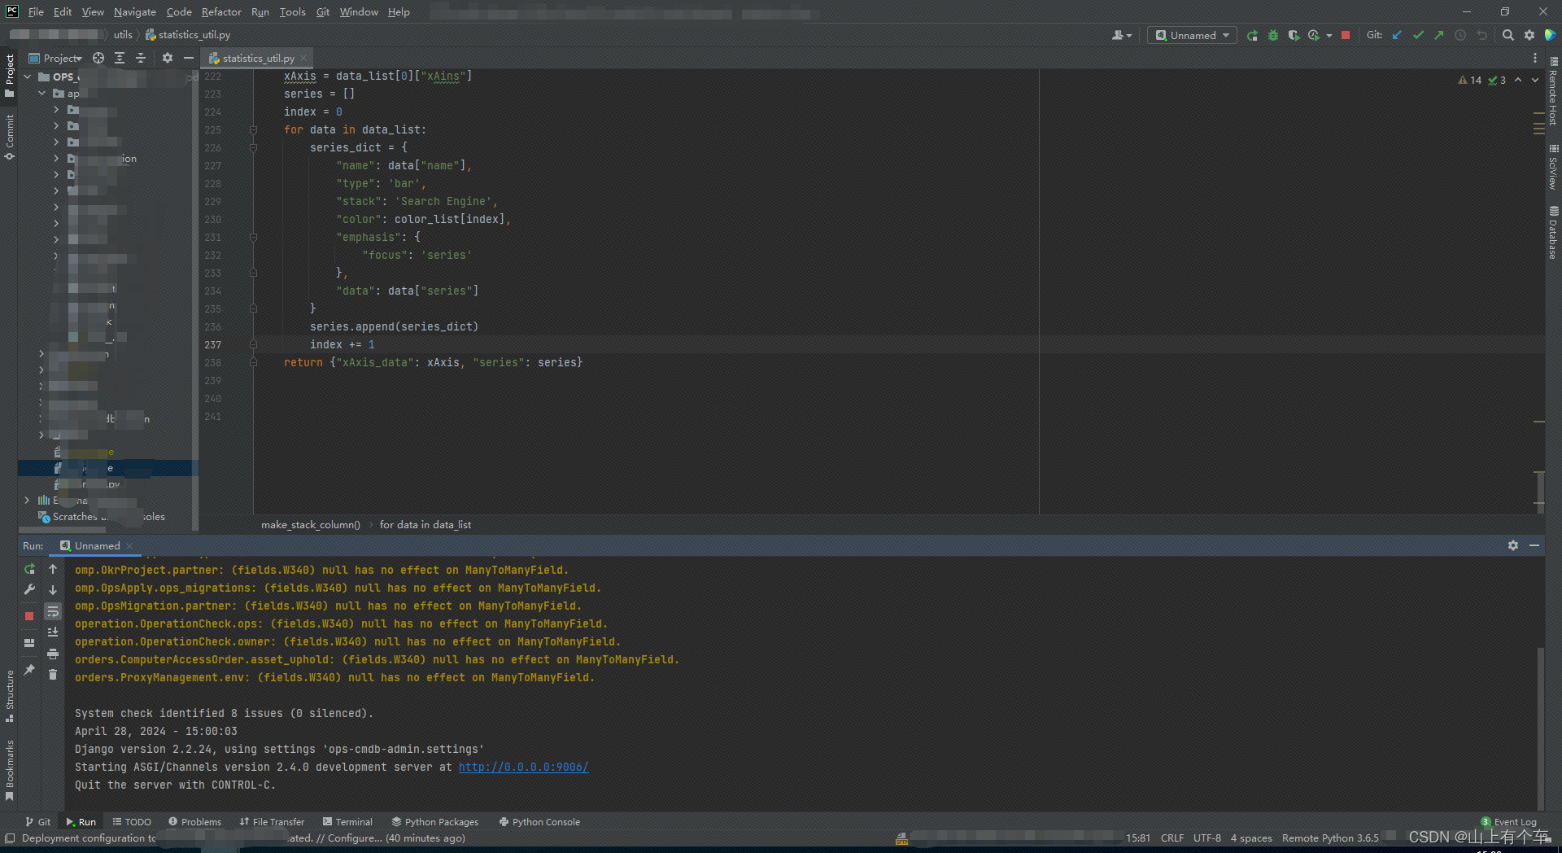Fold the emphasis dict at line 231
This screenshot has height=853, width=1562.
pos(253,237)
